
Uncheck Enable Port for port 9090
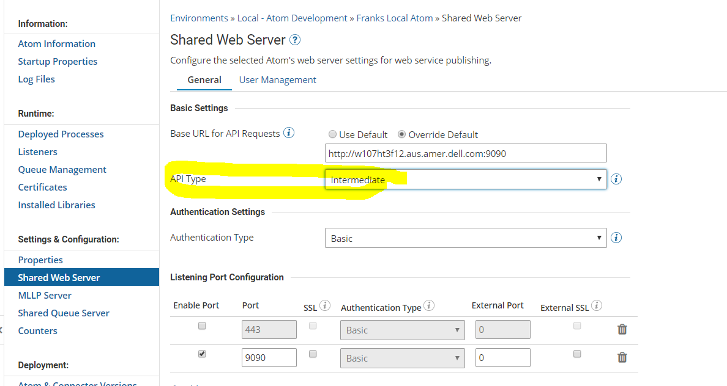[202, 354]
